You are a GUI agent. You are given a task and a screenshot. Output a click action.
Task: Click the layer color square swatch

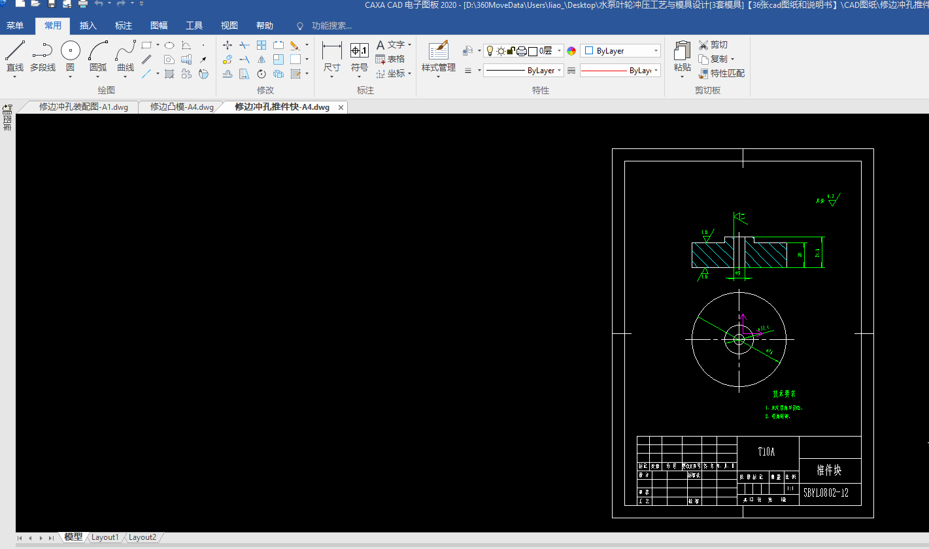click(x=533, y=51)
